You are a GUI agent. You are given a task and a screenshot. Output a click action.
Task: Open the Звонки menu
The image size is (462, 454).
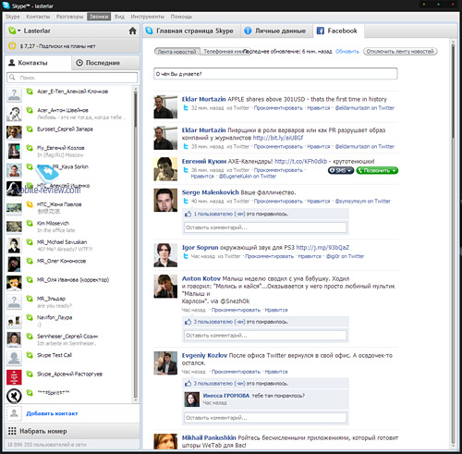click(99, 17)
